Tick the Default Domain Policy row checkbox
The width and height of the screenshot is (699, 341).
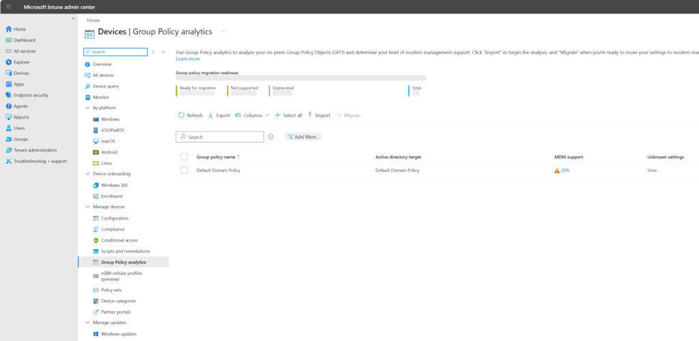click(184, 170)
